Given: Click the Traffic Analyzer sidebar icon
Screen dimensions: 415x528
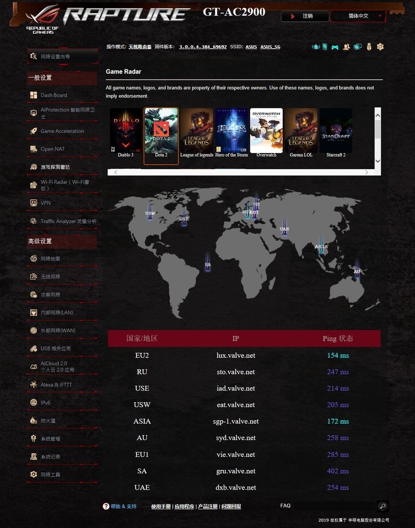Looking at the screenshot, I should pyautogui.click(x=34, y=221).
